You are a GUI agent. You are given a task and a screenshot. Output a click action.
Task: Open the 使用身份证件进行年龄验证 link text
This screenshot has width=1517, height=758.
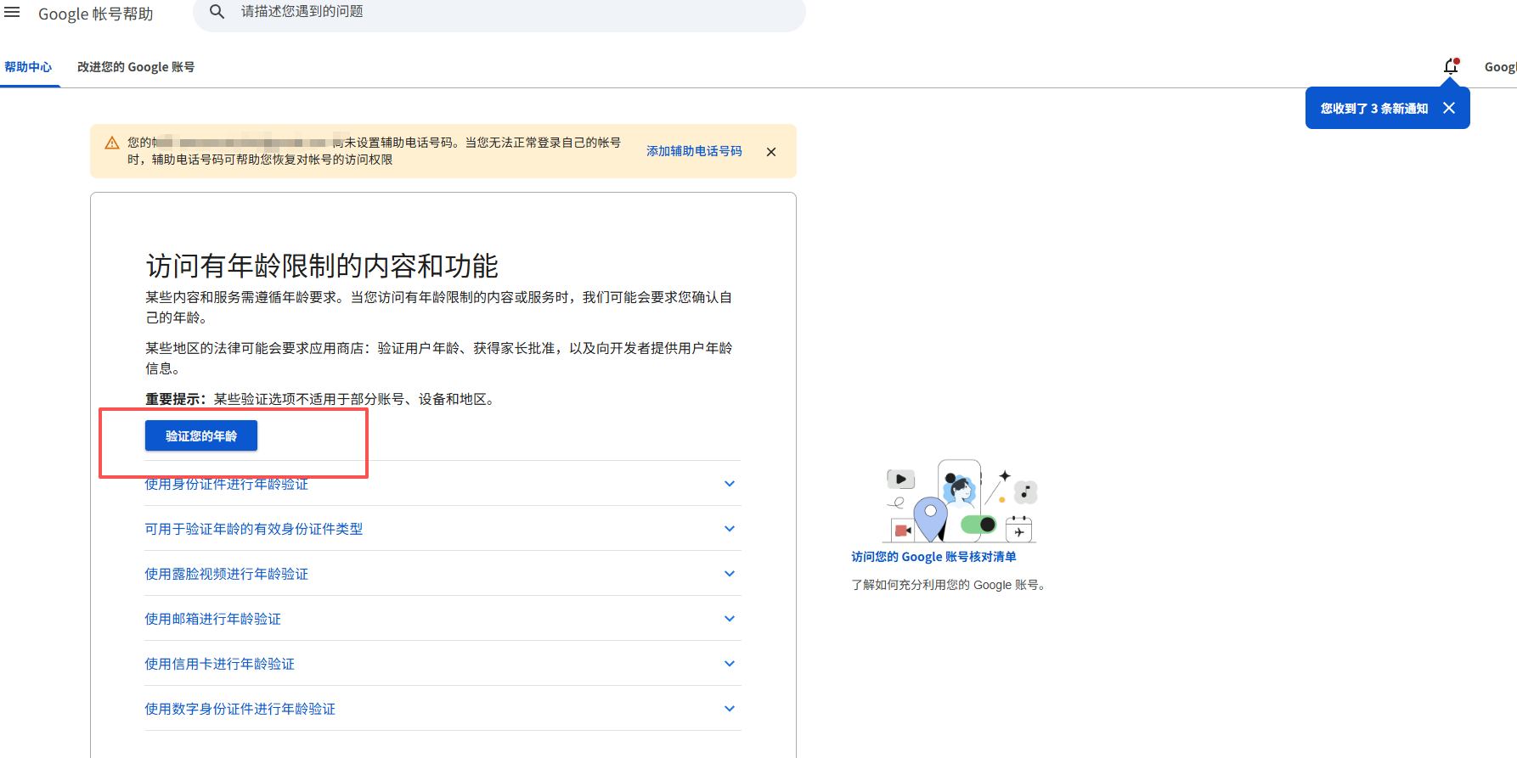[x=227, y=484]
